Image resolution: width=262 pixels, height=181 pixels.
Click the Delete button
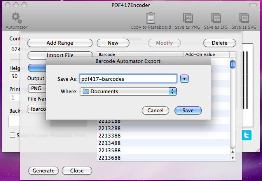tap(219, 43)
